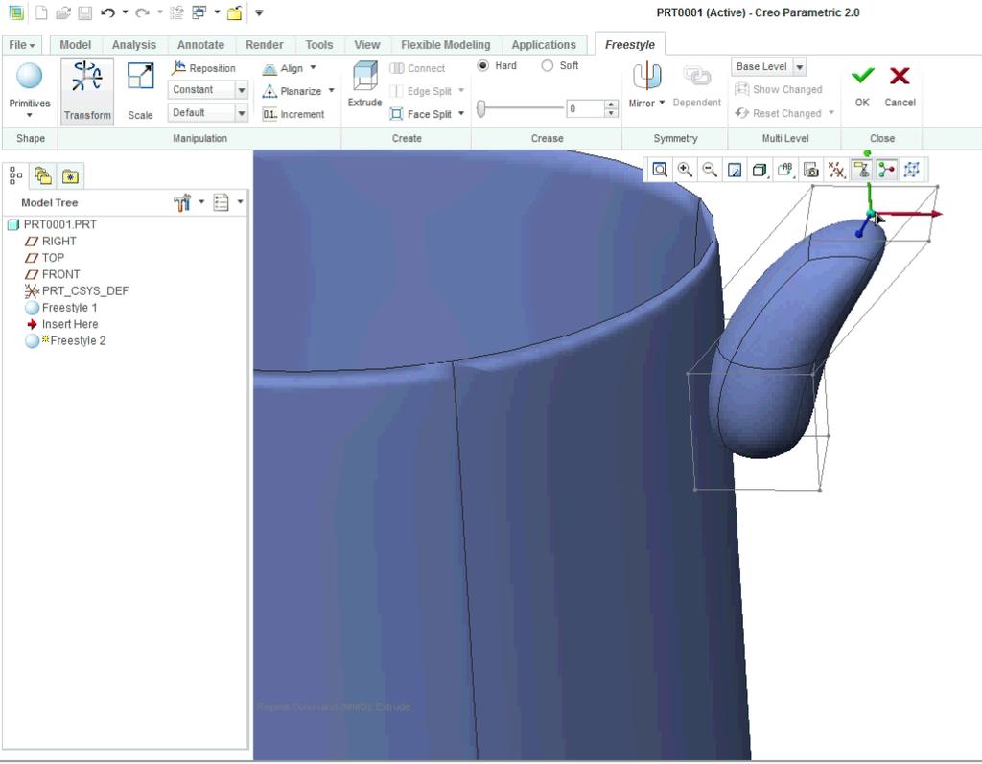The width and height of the screenshot is (982, 764).
Task: Increase crease value with the up stepper
Action: (x=611, y=104)
